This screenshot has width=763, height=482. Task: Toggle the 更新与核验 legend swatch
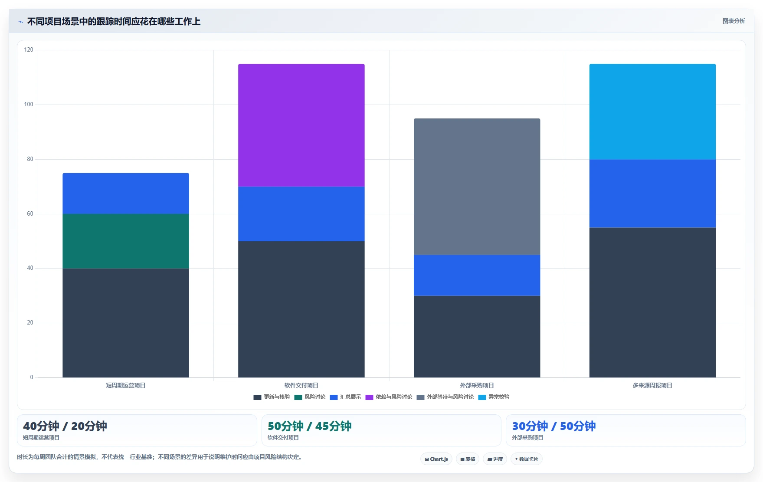tap(257, 397)
